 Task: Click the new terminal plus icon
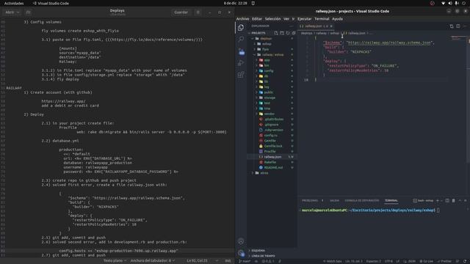pyautogui.click(x=438, y=200)
